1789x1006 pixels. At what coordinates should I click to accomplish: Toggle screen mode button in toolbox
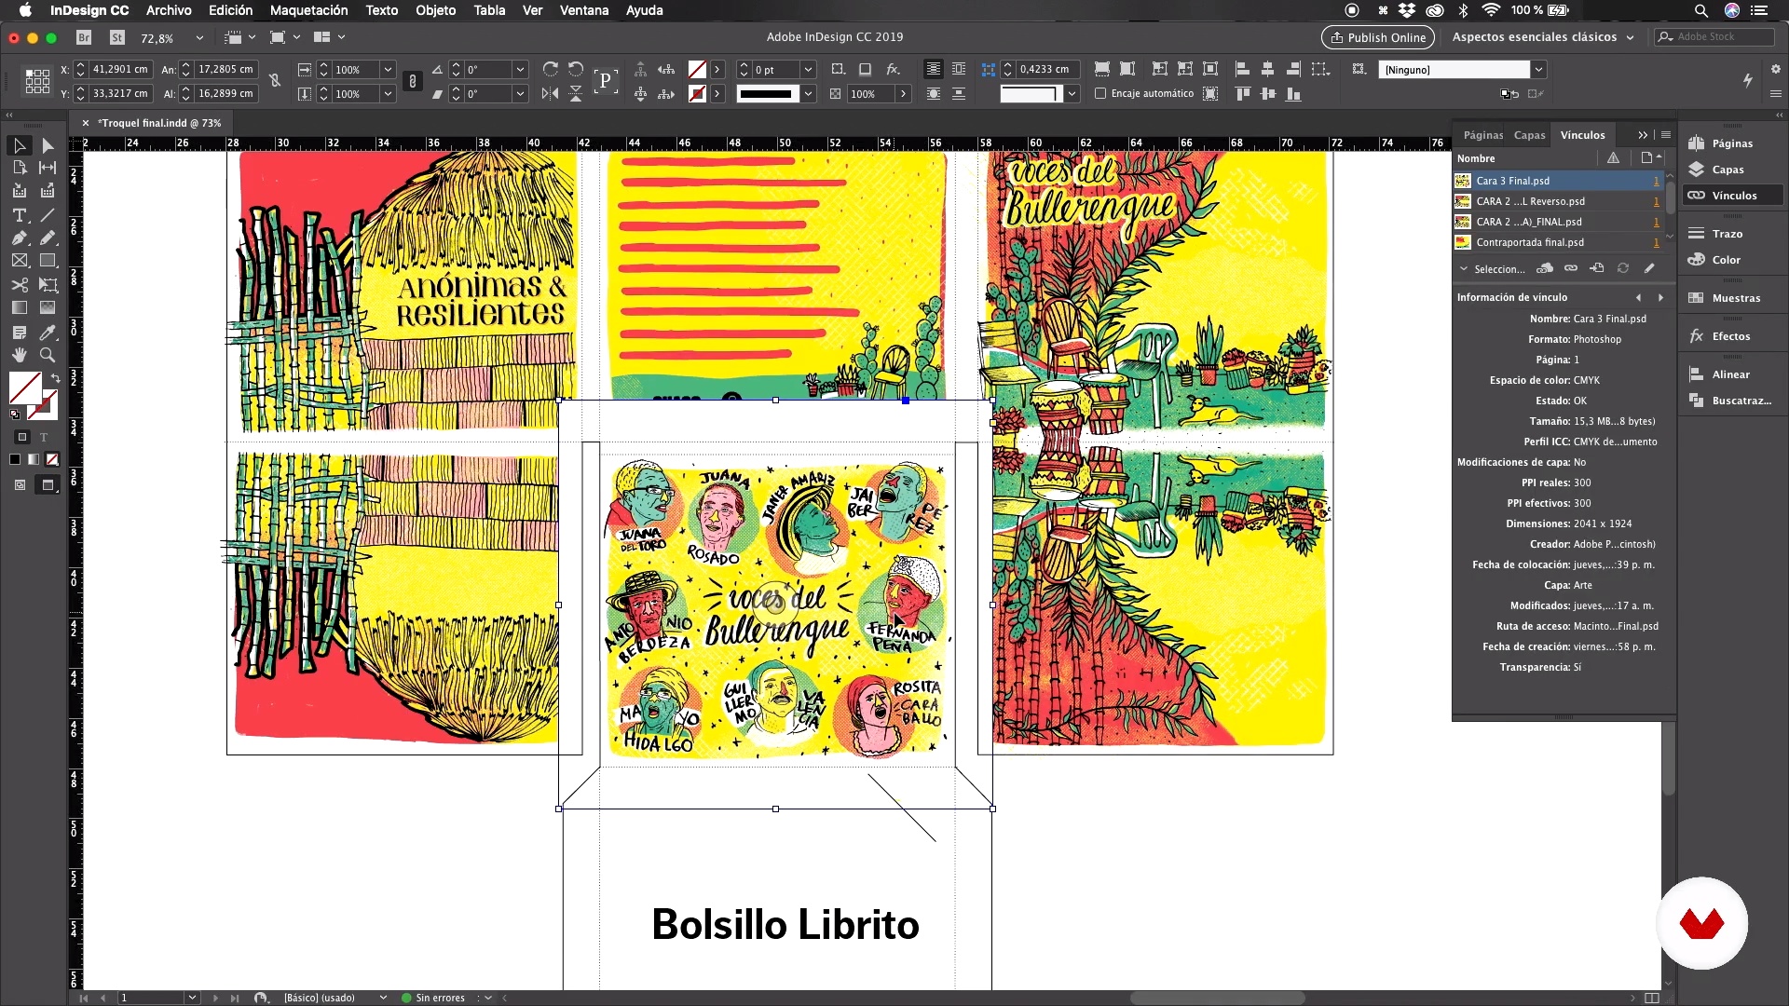point(48,484)
